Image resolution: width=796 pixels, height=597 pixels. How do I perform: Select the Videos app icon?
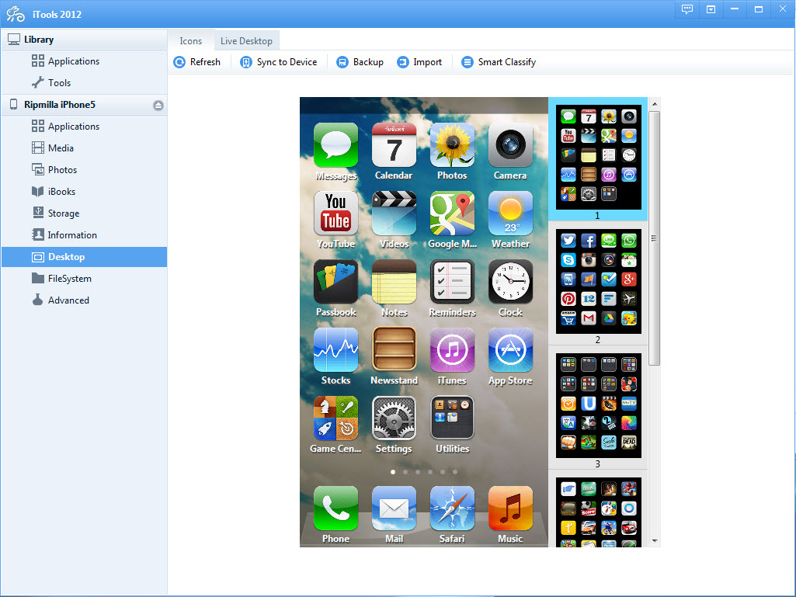pyautogui.click(x=394, y=213)
